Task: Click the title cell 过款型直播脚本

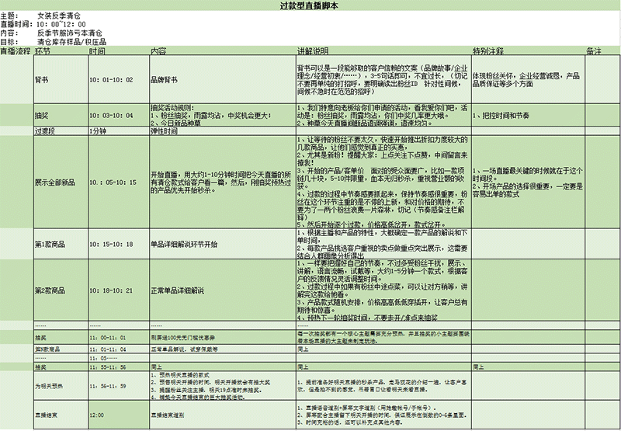Action: point(310,5)
